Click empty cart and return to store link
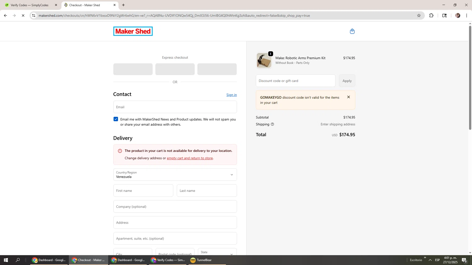This screenshot has width=472, height=265. tap(190, 158)
